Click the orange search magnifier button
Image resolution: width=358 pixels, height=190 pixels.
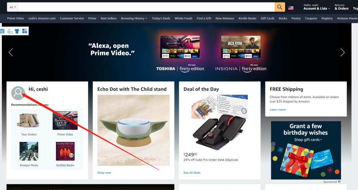pos(280,7)
